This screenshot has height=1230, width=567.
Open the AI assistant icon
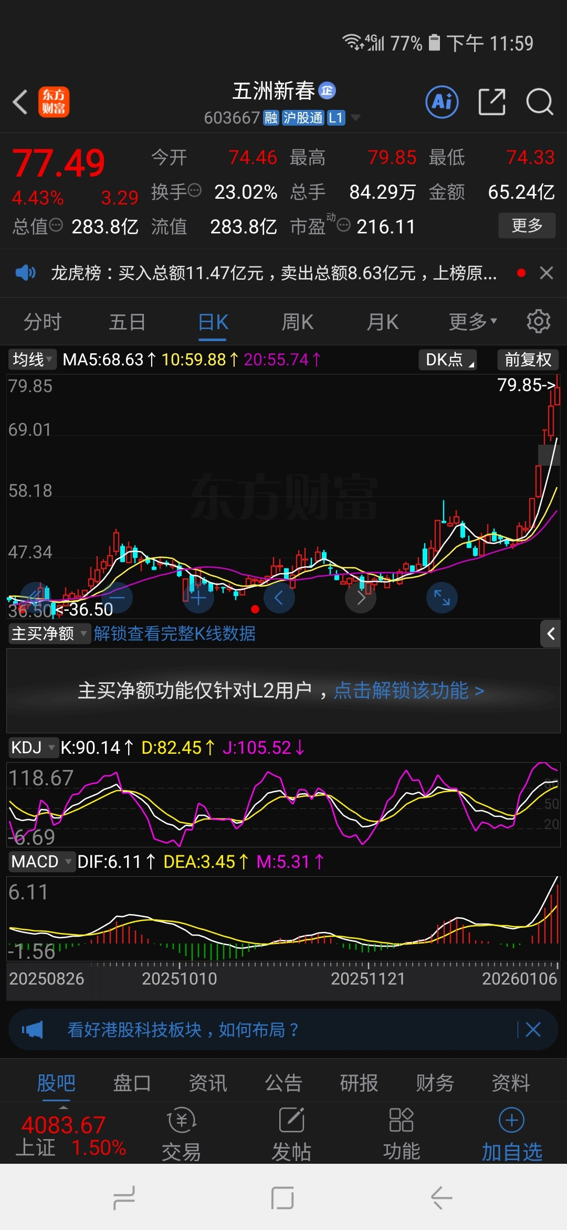(x=442, y=102)
